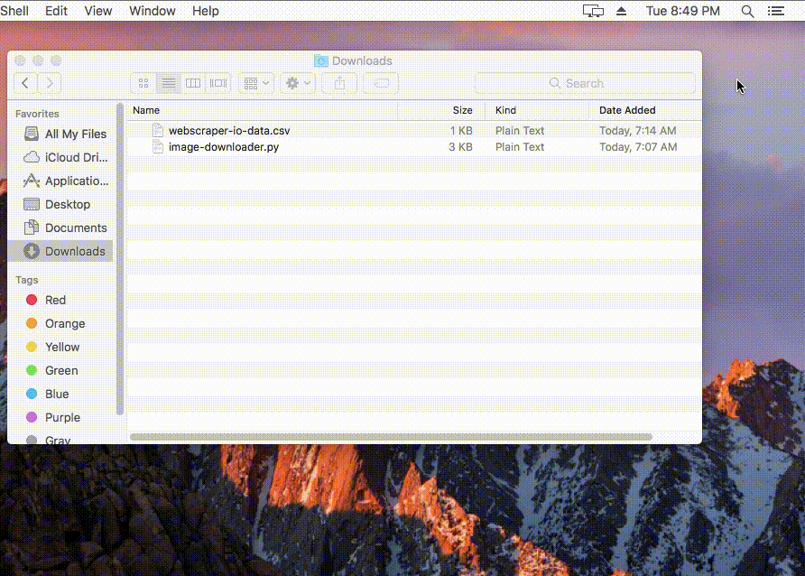Open the Share menu in the toolbar

339,83
